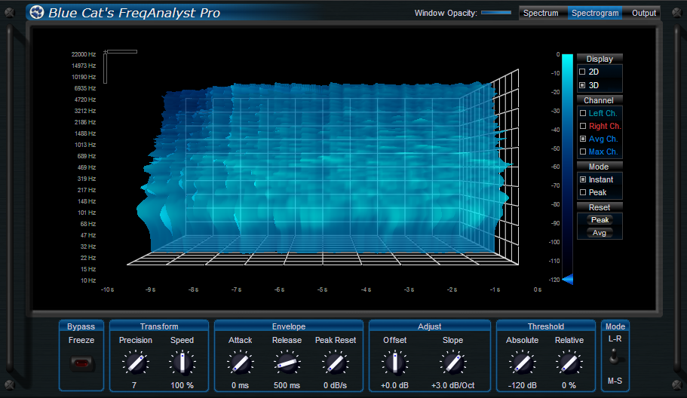Switch to the Spectrum tab
The height and width of the screenshot is (398, 687).
[541, 13]
